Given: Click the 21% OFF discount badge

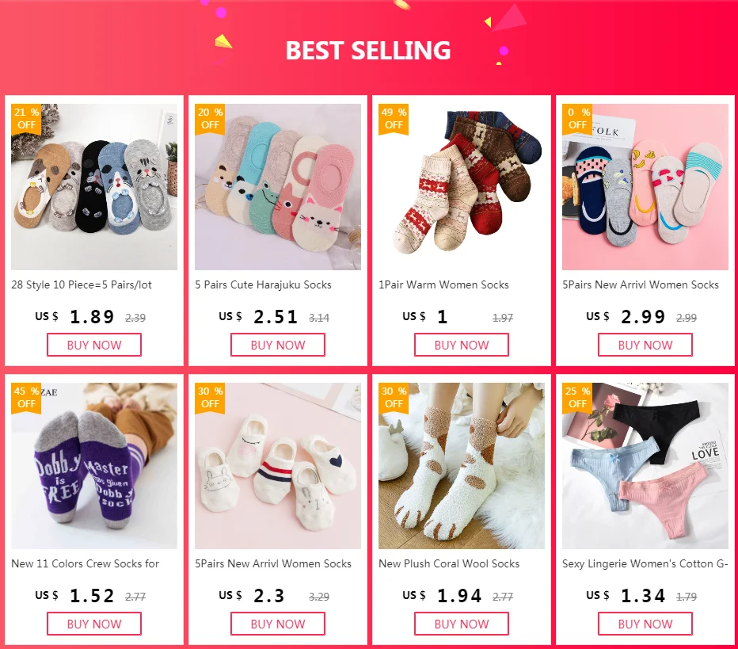Looking at the screenshot, I should 26,119.
